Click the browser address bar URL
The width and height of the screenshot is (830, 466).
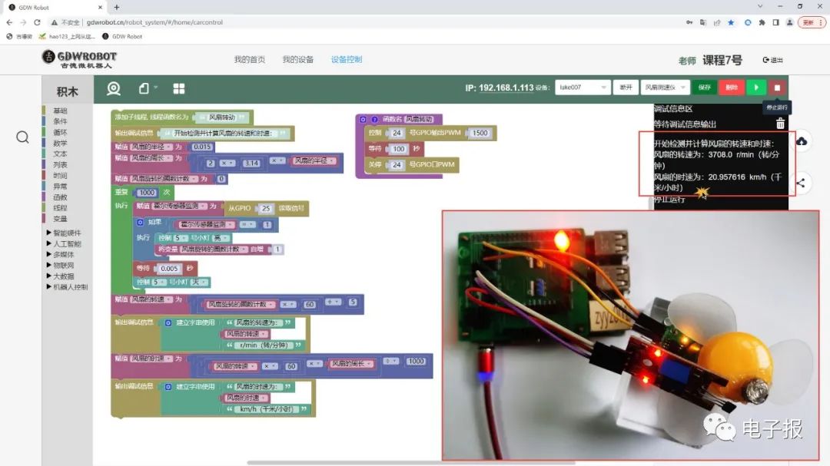click(154, 22)
